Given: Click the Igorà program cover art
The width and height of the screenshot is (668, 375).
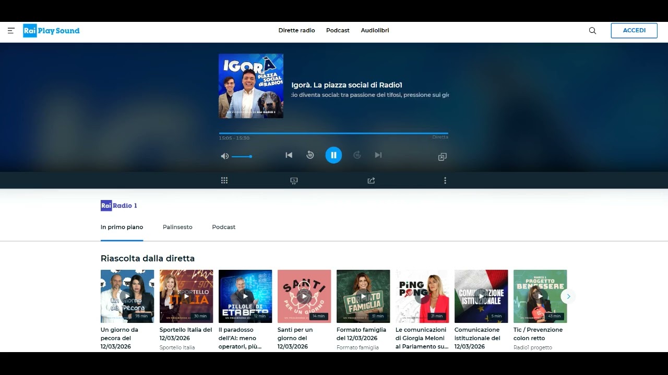Looking at the screenshot, I should pyautogui.click(x=251, y=86).
